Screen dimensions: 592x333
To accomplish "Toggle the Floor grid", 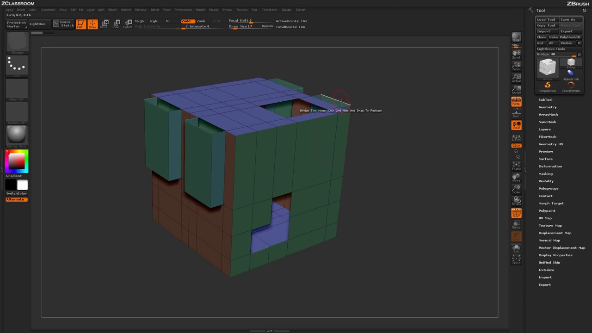I will 516,113.
